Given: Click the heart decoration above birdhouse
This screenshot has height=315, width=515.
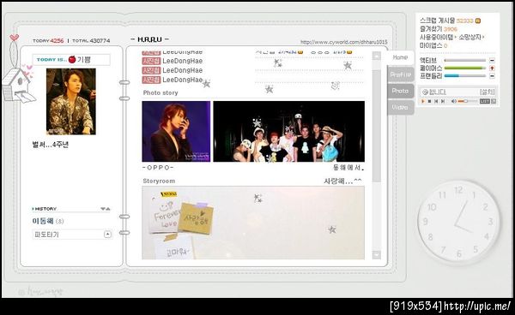Looking at the screenshot, I should pos(14,38).
